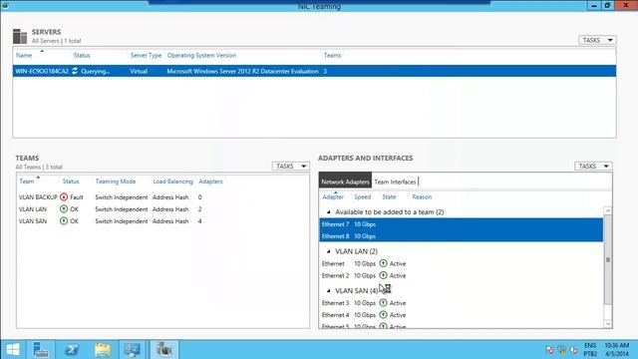This screenshot has width=638, height=359.
Task: Collapse the VLAN SAN (4) adapter group
Action: [329, 290]
